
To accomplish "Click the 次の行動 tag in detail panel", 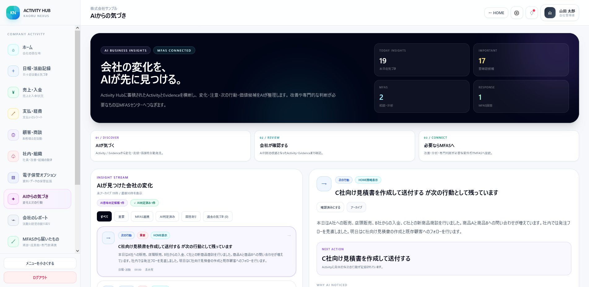I will pos(344,180).
